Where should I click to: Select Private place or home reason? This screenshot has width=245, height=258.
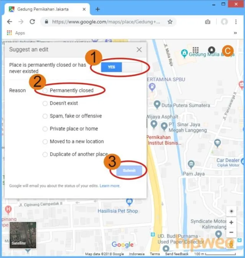[45, 129]
